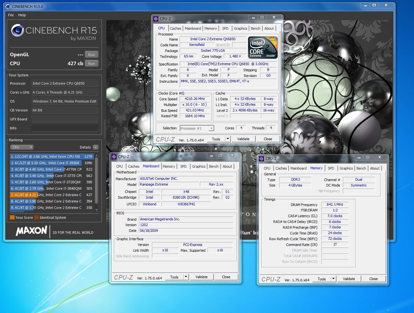The image size is (414, 313).
Task: Select ranking entry 4C/8T i7-3840QM
Action: (x=52, y=188)
